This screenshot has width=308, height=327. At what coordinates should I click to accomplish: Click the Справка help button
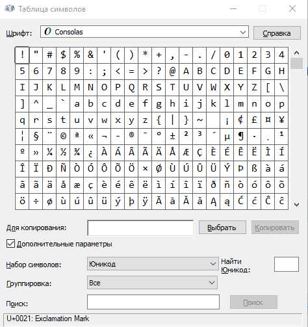point(277,33)
